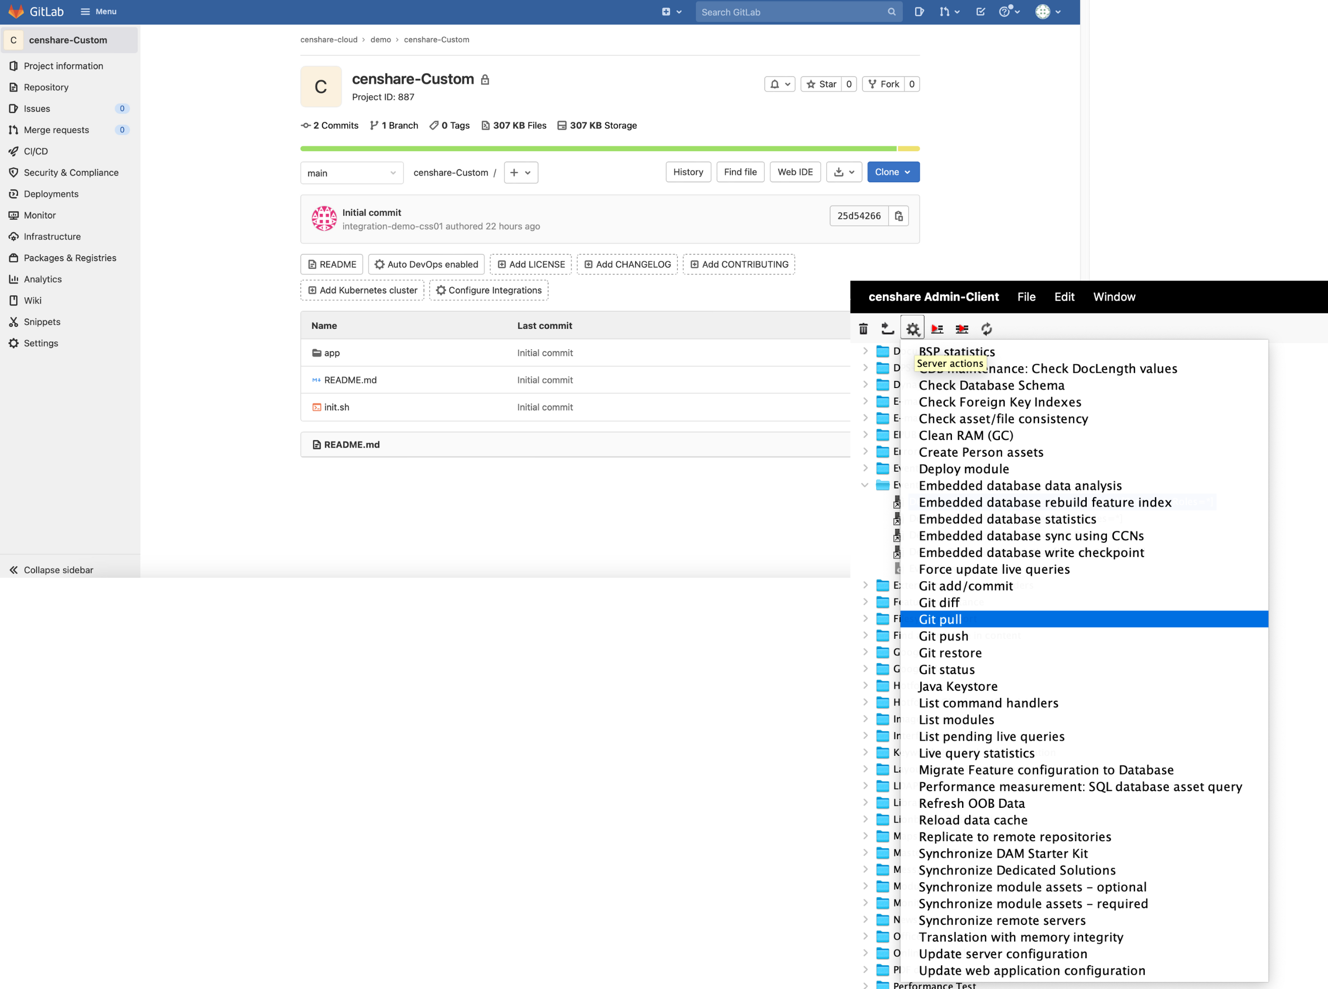
Task: Click the trash icon in Admin-Client toolbar
Action: point(864,328)
